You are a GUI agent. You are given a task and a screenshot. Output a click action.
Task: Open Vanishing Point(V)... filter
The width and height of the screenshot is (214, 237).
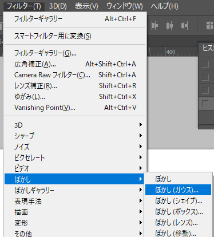(x=75, y=108)
